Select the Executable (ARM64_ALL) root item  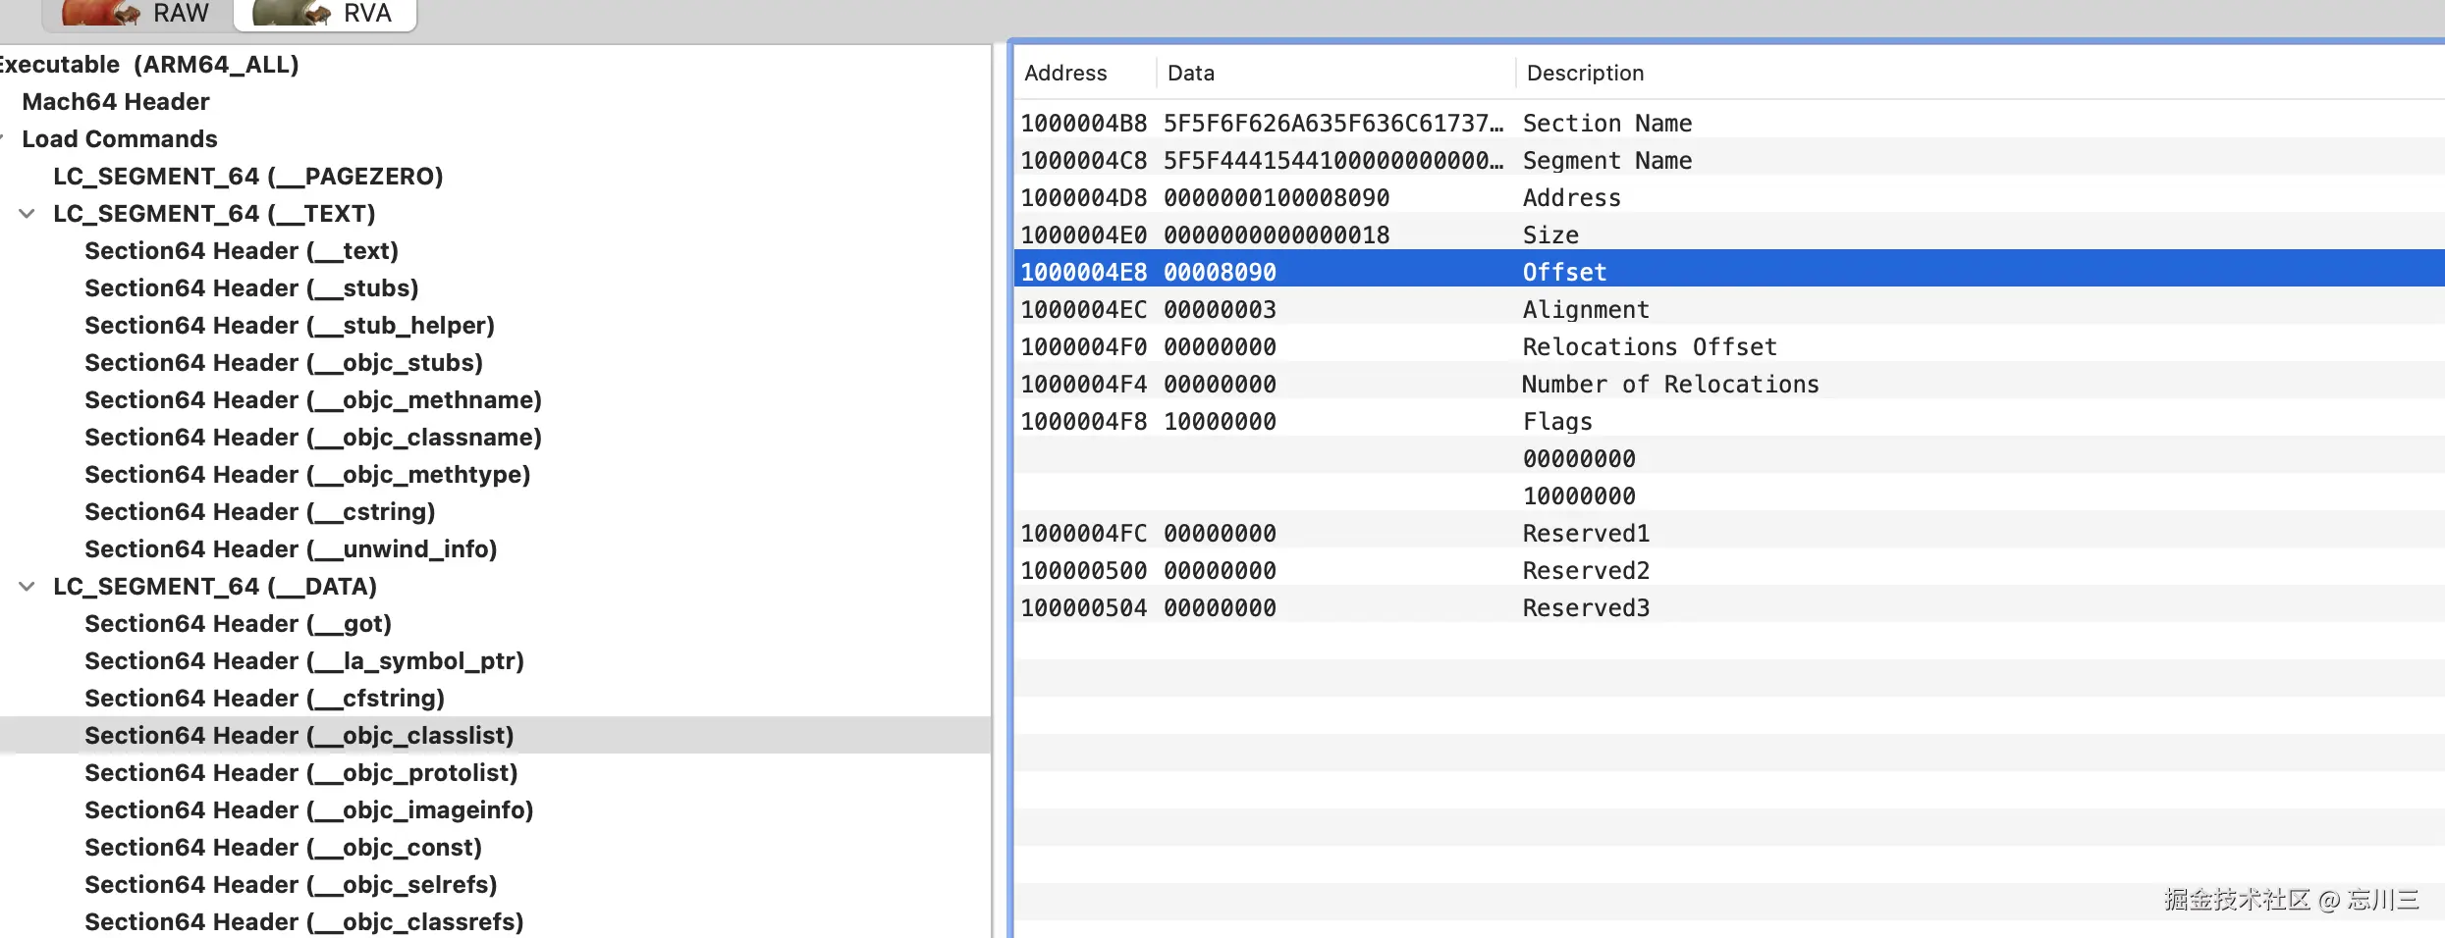coord(149,64)
